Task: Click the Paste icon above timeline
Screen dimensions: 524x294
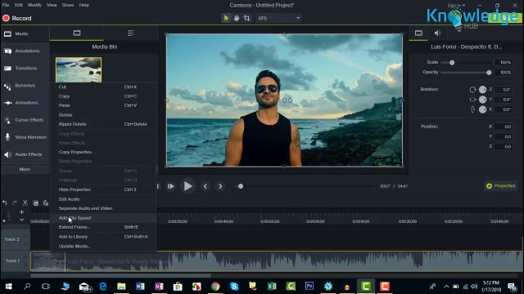Action: tap(46, 203)
